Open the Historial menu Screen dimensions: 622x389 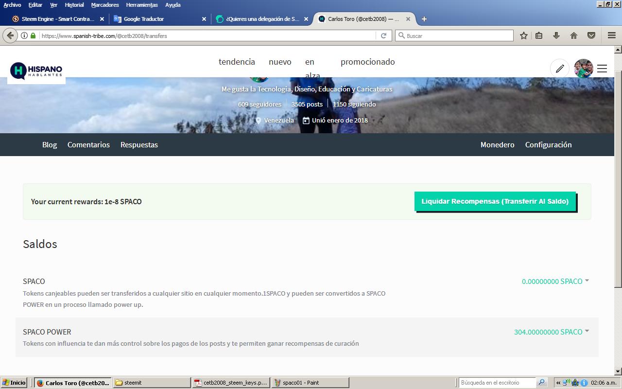tap(74, 5)
